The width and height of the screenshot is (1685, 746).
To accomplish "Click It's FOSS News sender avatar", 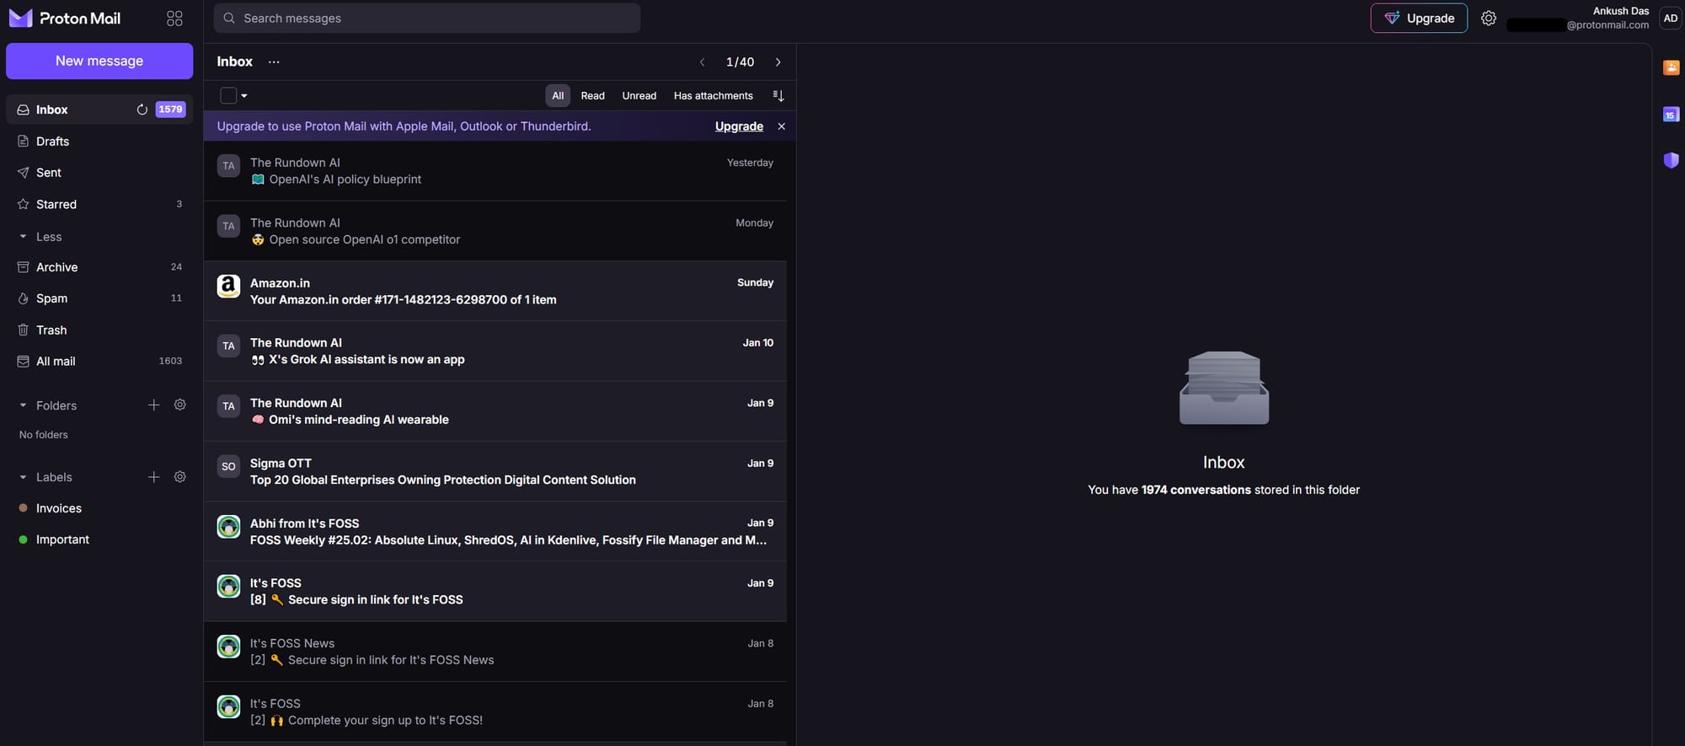I will (x=228, y=647).
